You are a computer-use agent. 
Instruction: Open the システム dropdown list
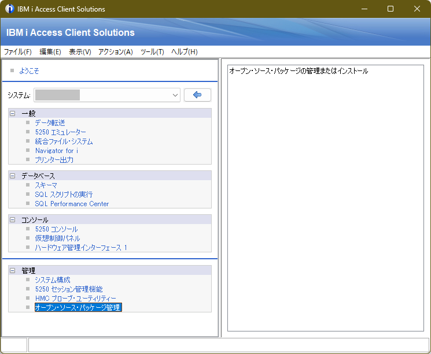tap(175, 95)
